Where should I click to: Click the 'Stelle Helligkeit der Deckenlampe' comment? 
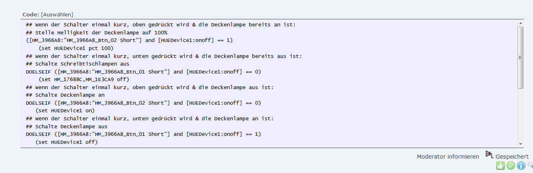click(97, 32)
